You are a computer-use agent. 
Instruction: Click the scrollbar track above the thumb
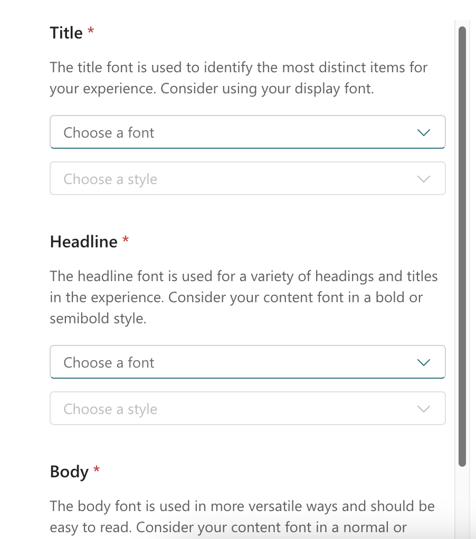[462, 23]
